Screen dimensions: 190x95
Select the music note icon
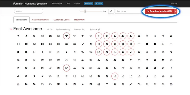click(x=26, y=36)
